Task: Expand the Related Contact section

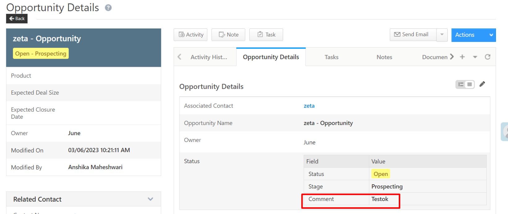Action: point(150,199)
